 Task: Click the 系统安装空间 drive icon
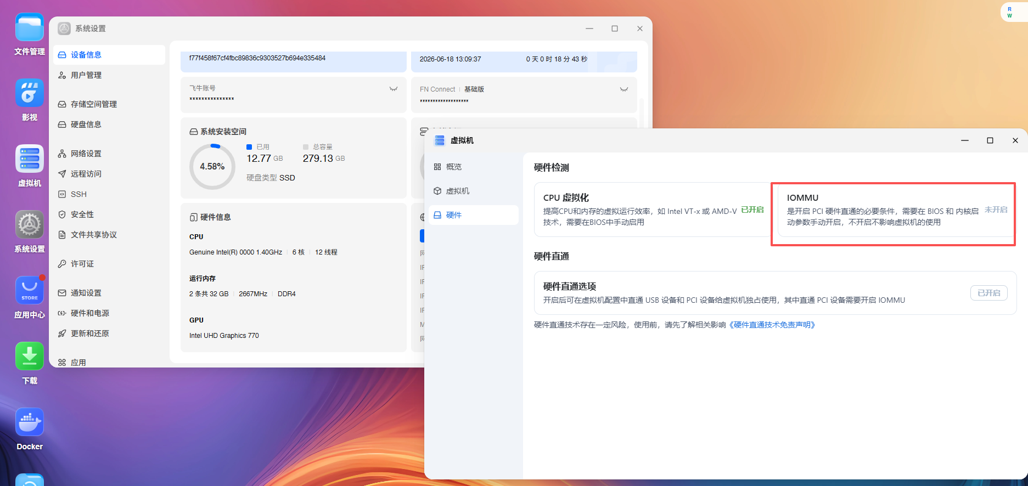194,132
